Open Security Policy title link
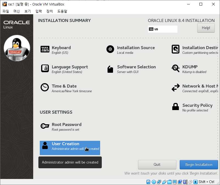 (x=198, y=105)
